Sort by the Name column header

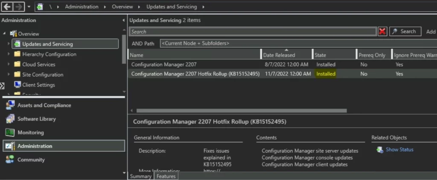(x=195, y=55)
